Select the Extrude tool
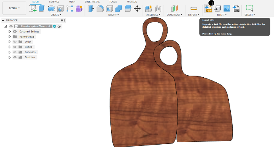 pyautogui.click(x=42, y=8)
